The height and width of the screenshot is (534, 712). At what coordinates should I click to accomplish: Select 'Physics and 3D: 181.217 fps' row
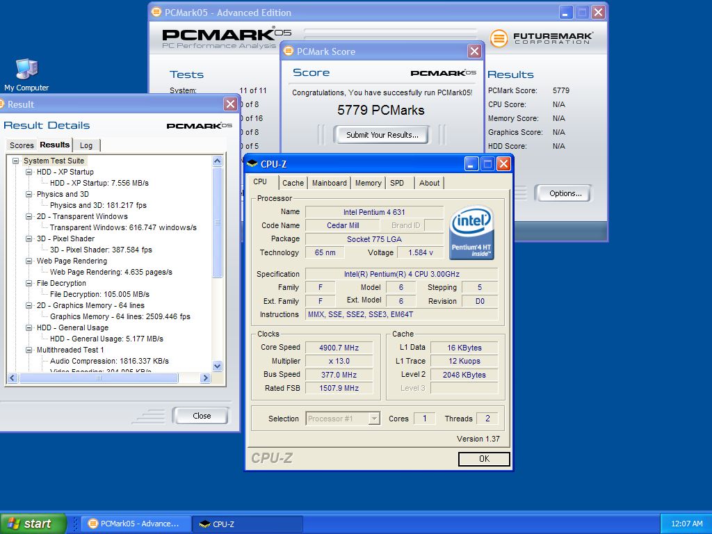pyautogui.click(x=98, y=205)
